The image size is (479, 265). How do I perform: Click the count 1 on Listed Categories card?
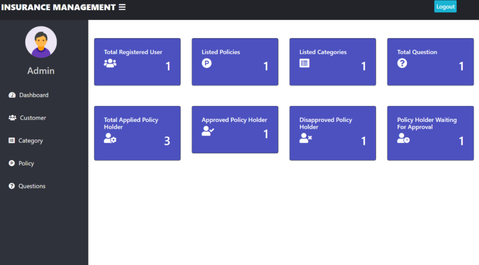point(363,66)
